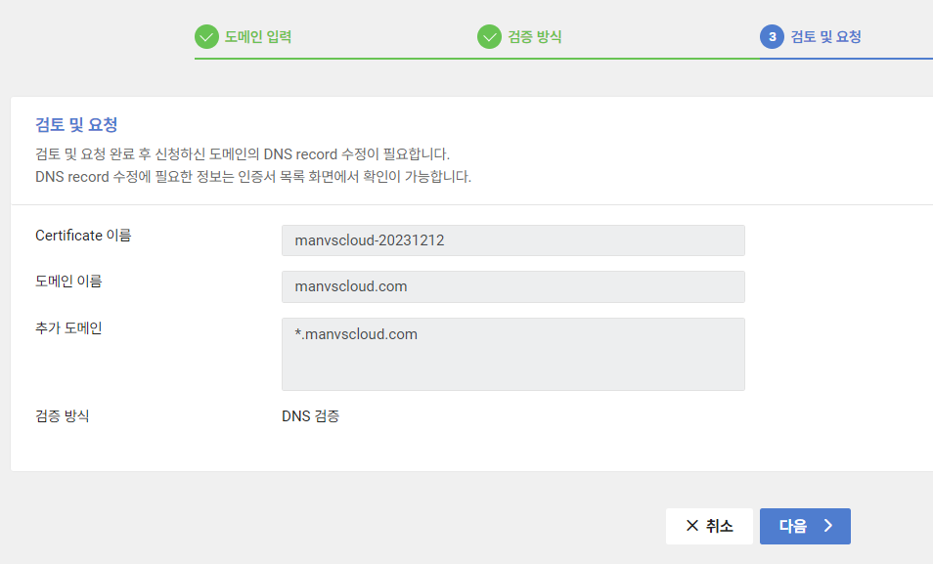Image resolution: width=933 pixels, height=564 pixels.
Task: Click the green checkmark on 검증 방식 step
Action: tap(489, 36)
